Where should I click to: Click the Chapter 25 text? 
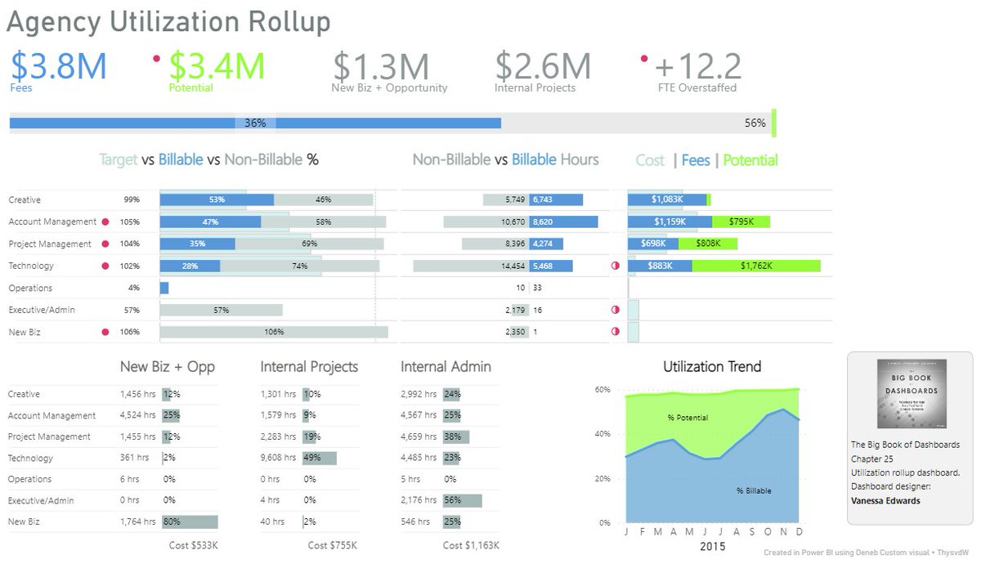pos(871,459)
